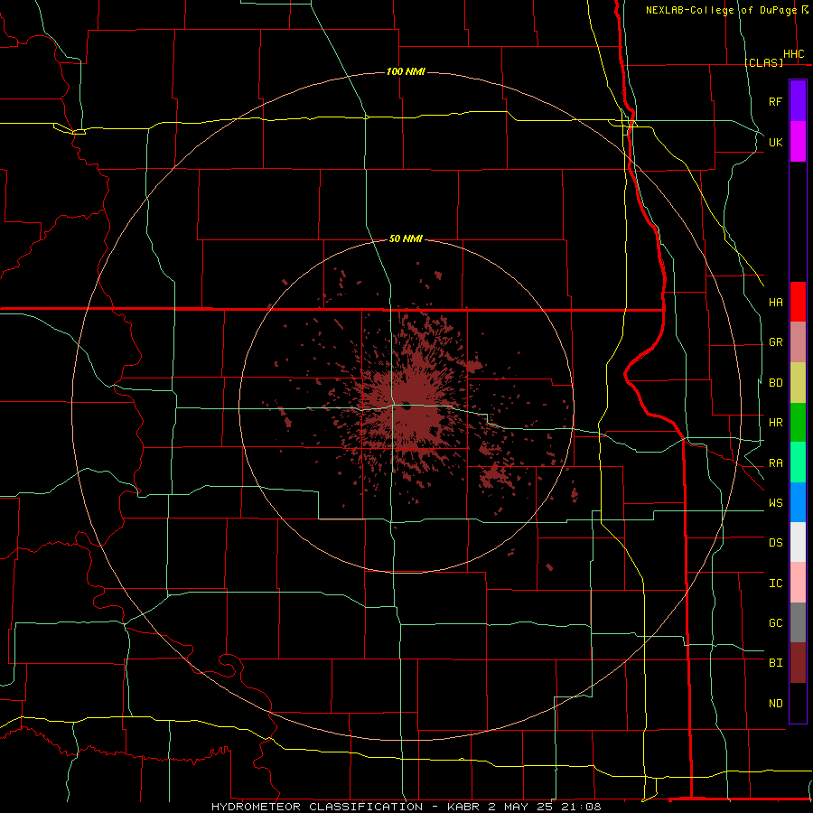
Task: Click the radar site center point
Action: pyautogui.click(x=406, y=406)
